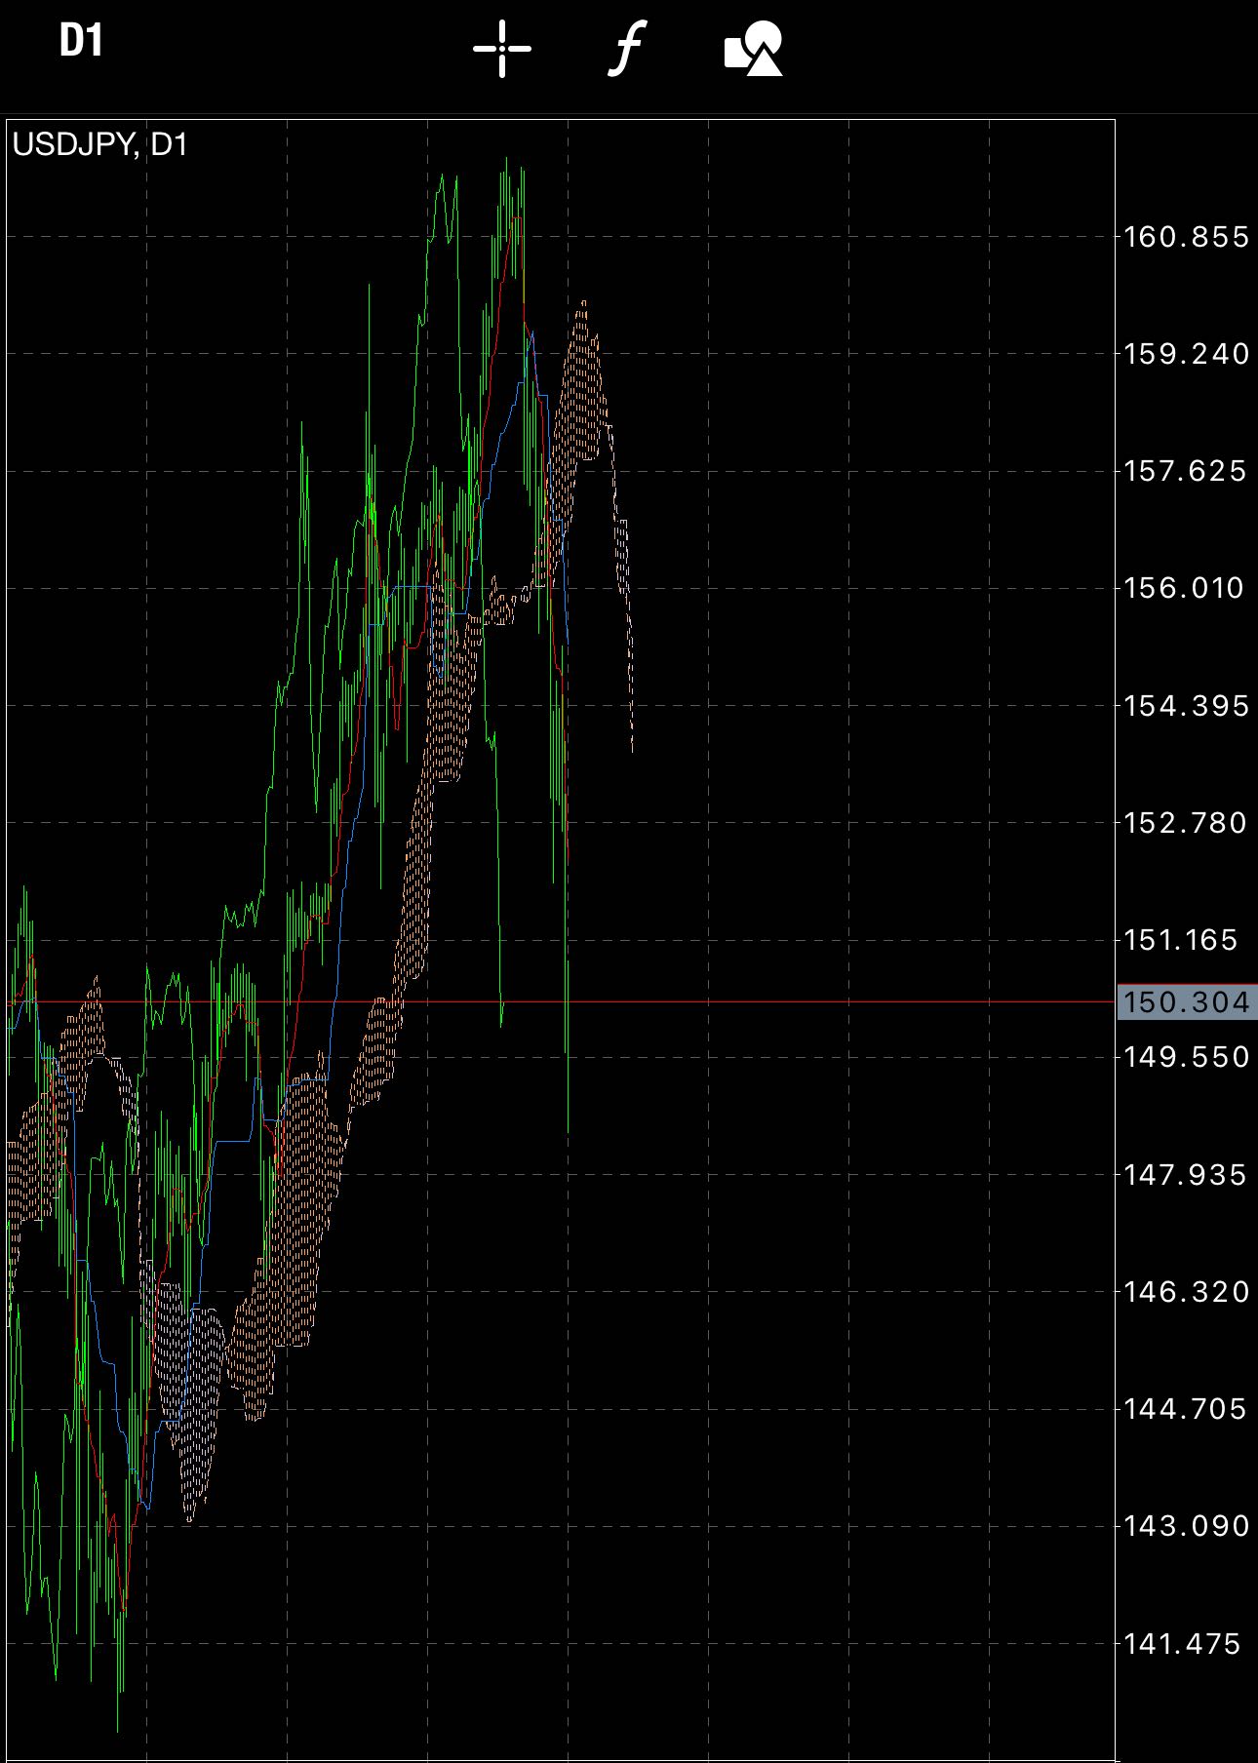Click the 160.855 price axis label

click(x=1186, y=237)
